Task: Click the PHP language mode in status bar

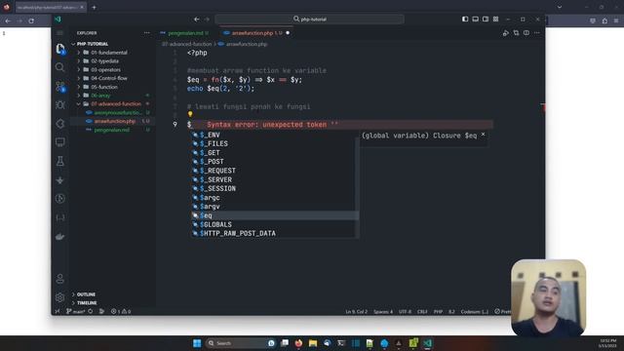Action: [x=438, y=312]
